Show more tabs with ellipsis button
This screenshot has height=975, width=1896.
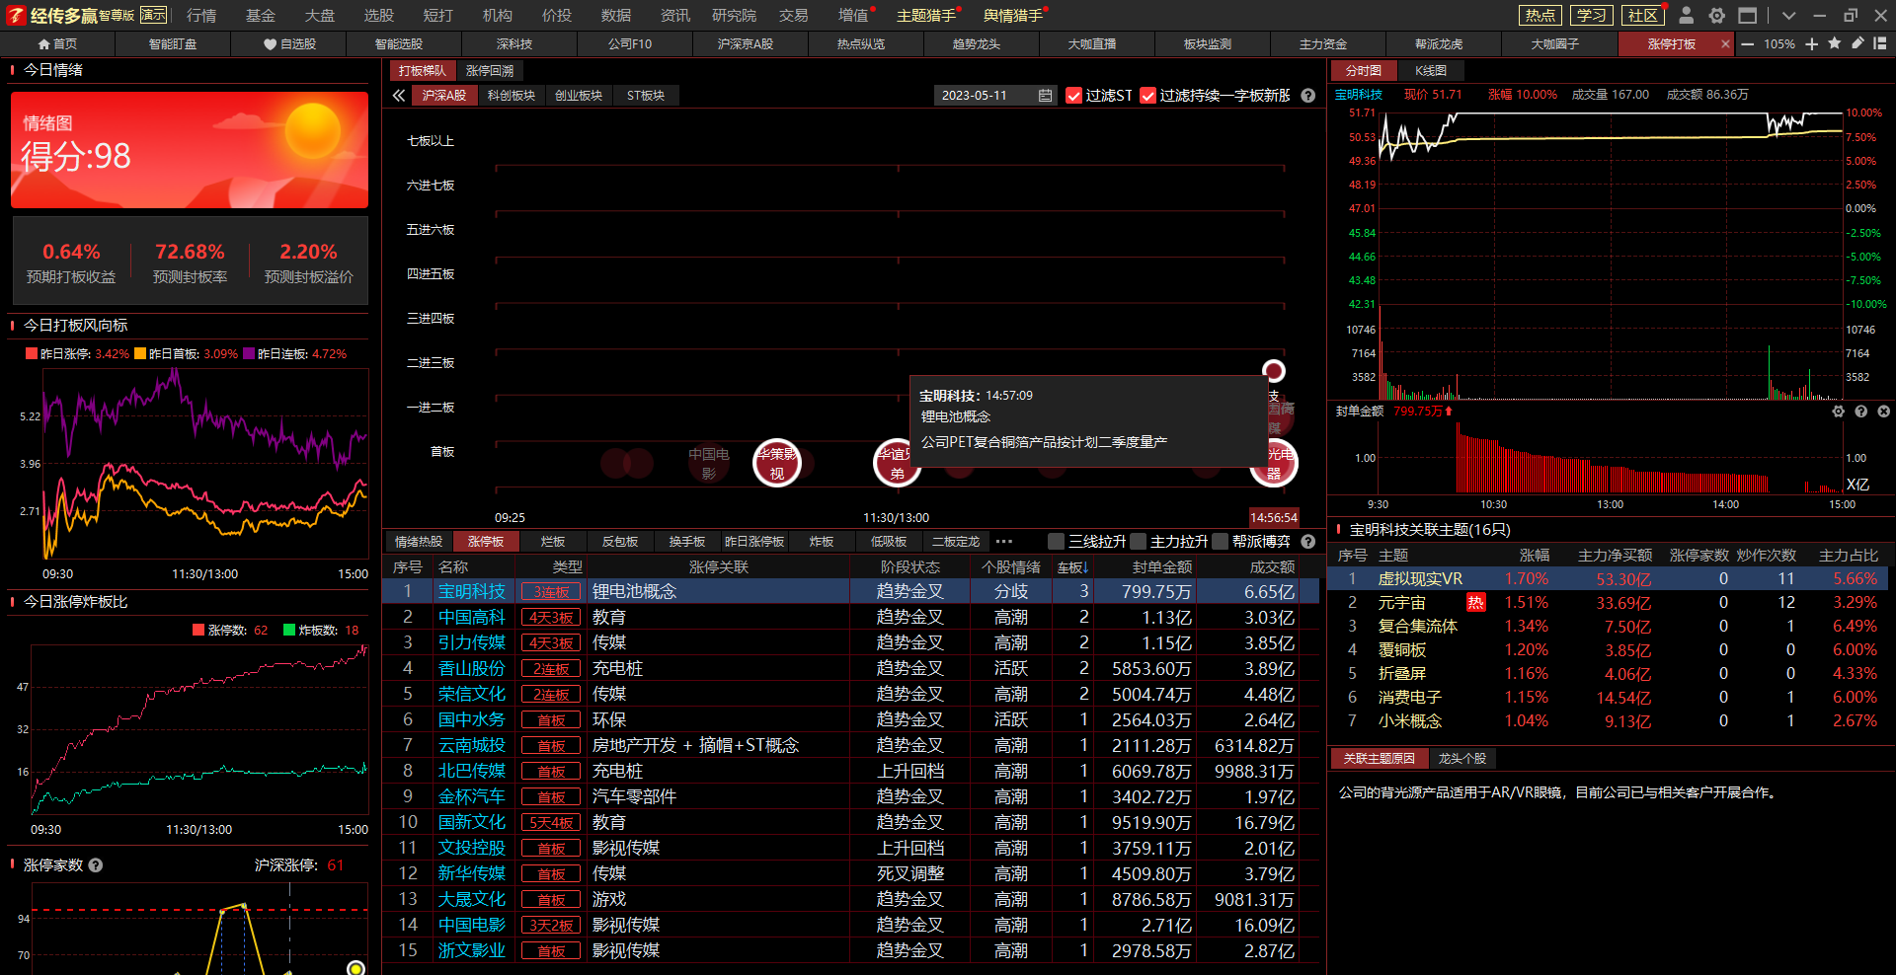pos(1004,541)
